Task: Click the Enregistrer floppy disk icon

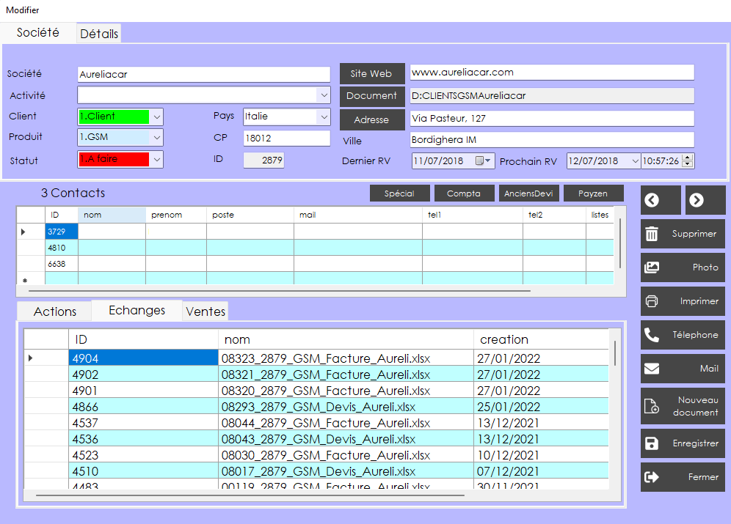Action: tap(651, 443)
